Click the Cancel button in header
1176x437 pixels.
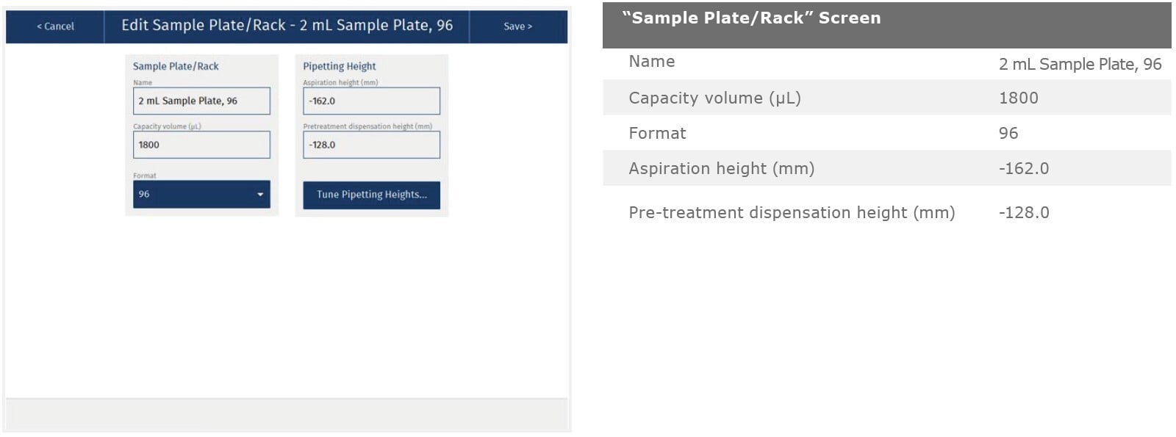[x=55, y=26]
